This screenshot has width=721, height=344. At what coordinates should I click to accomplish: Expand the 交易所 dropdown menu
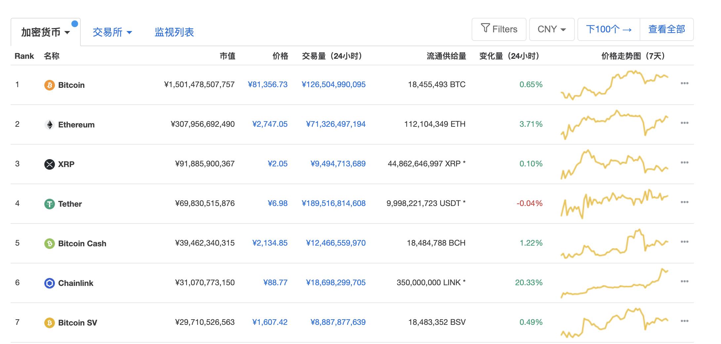[x=112, y=32]
